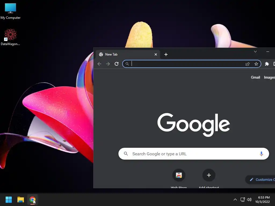The height and width of the screenshot is (206, 275).
Task: Click the magnifier icon in the address bar
Action: tap(127, 64)
